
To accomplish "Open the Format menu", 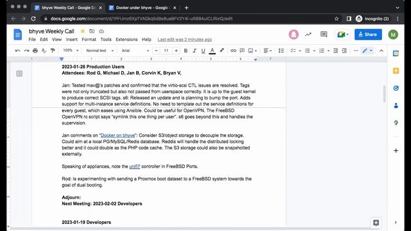I will click(x=89, y=40).
